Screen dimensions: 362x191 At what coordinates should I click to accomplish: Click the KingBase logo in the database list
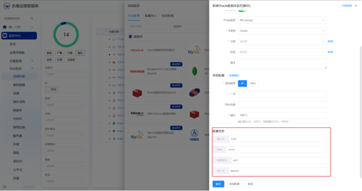(137, 71)
